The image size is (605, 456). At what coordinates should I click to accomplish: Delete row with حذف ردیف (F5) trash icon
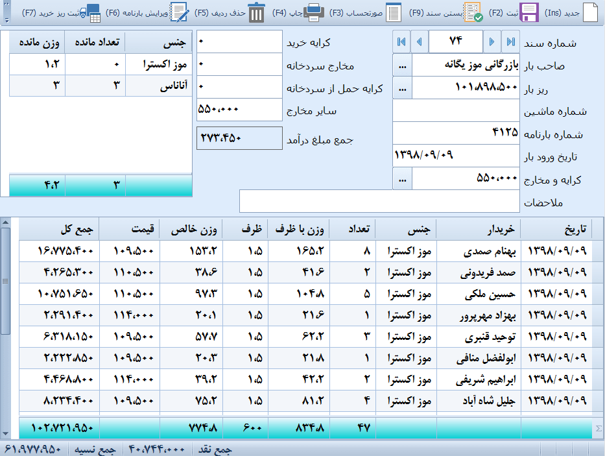pos(257,12)
